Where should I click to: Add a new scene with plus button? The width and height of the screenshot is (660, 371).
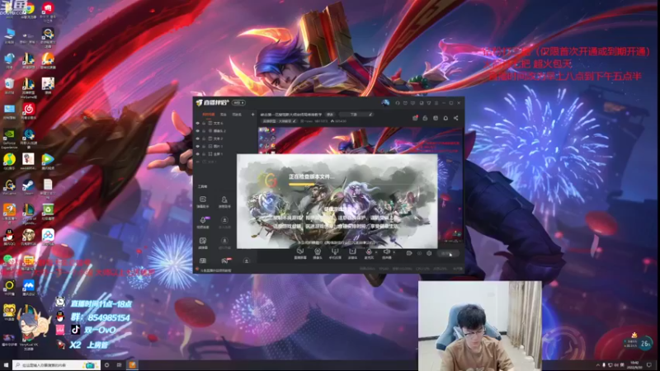point(253,115)
